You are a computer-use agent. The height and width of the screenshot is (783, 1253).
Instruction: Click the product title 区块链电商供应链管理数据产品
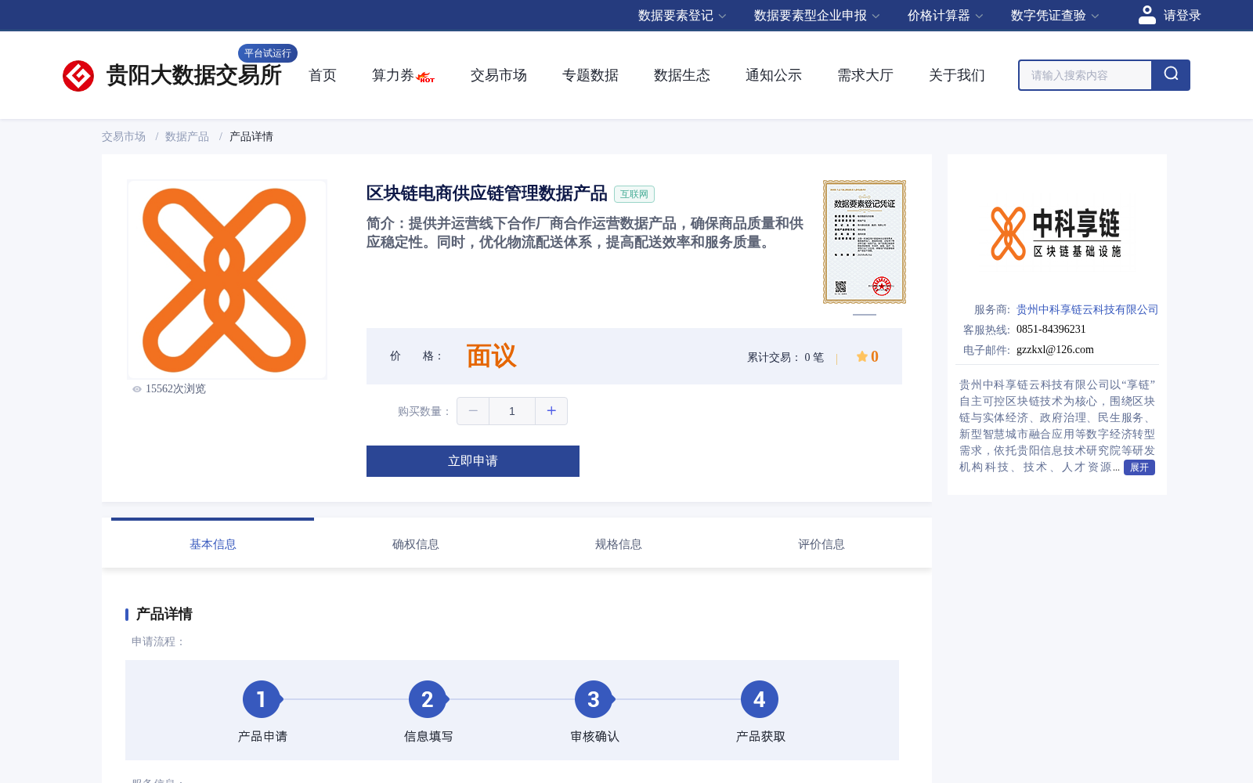coord(487,193)
